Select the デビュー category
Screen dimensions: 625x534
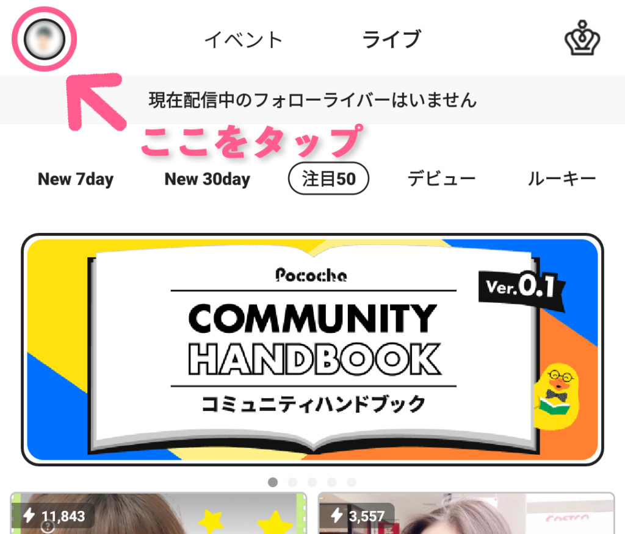(442, 179)
